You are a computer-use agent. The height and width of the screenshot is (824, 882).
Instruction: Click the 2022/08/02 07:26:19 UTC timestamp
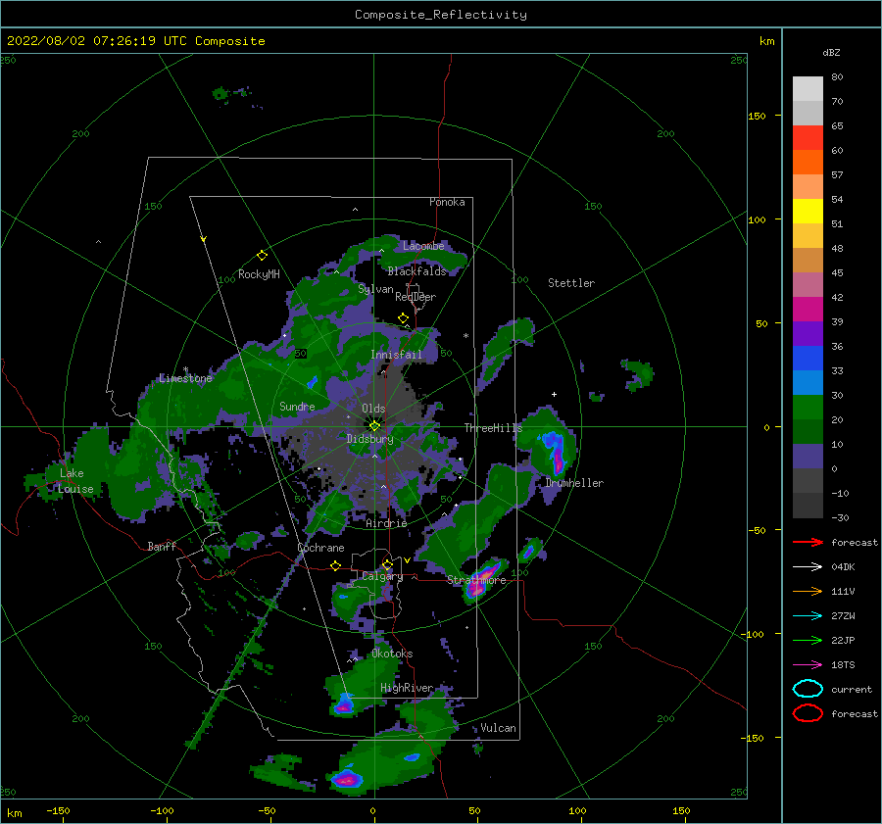(97, 41)
